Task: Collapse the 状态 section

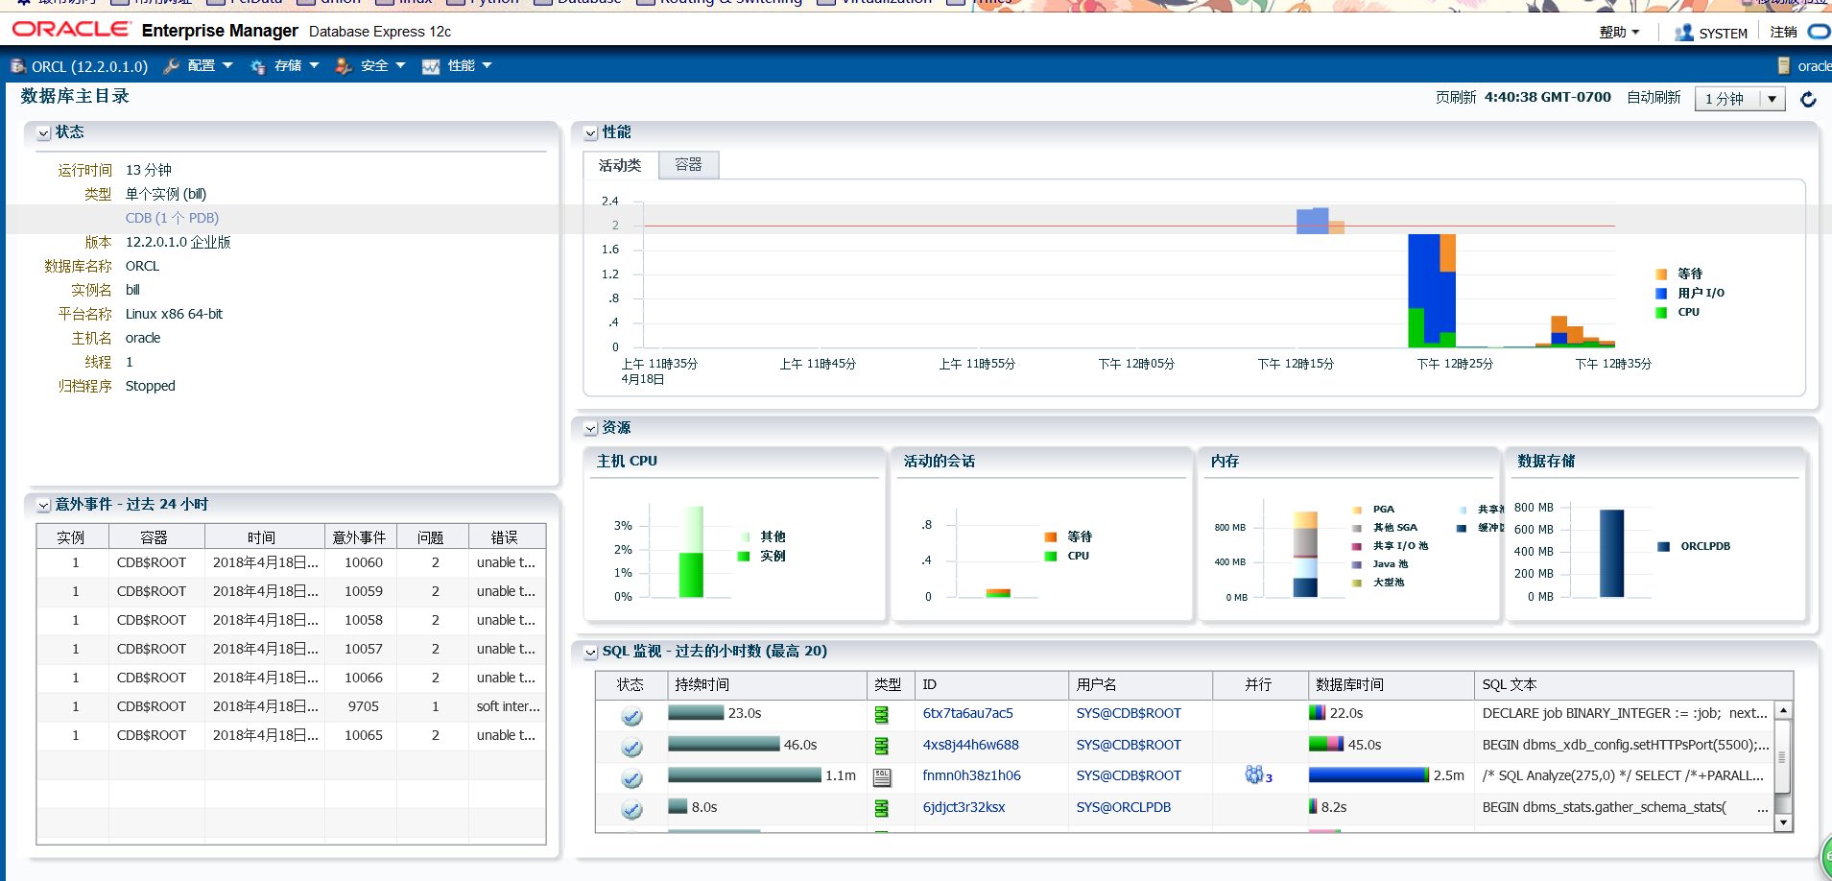Action: 44,133
